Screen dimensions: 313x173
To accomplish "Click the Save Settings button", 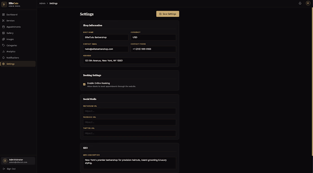I will tap(168, 14).
